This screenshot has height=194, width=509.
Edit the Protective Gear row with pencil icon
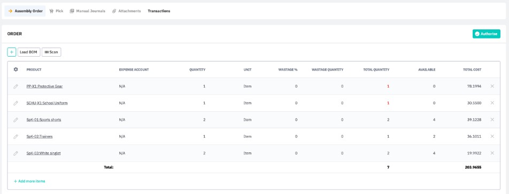tap(16, 86)
